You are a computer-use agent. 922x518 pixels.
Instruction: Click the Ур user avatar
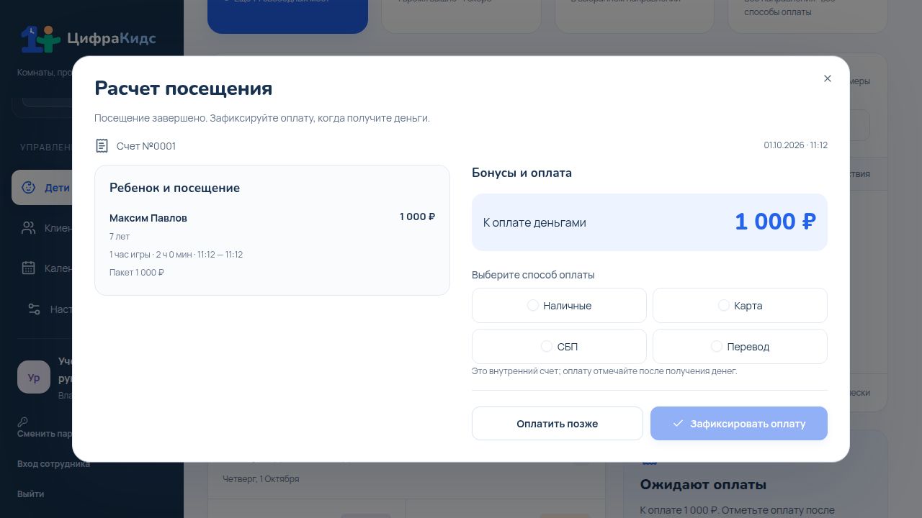click(x=34, y=377)
